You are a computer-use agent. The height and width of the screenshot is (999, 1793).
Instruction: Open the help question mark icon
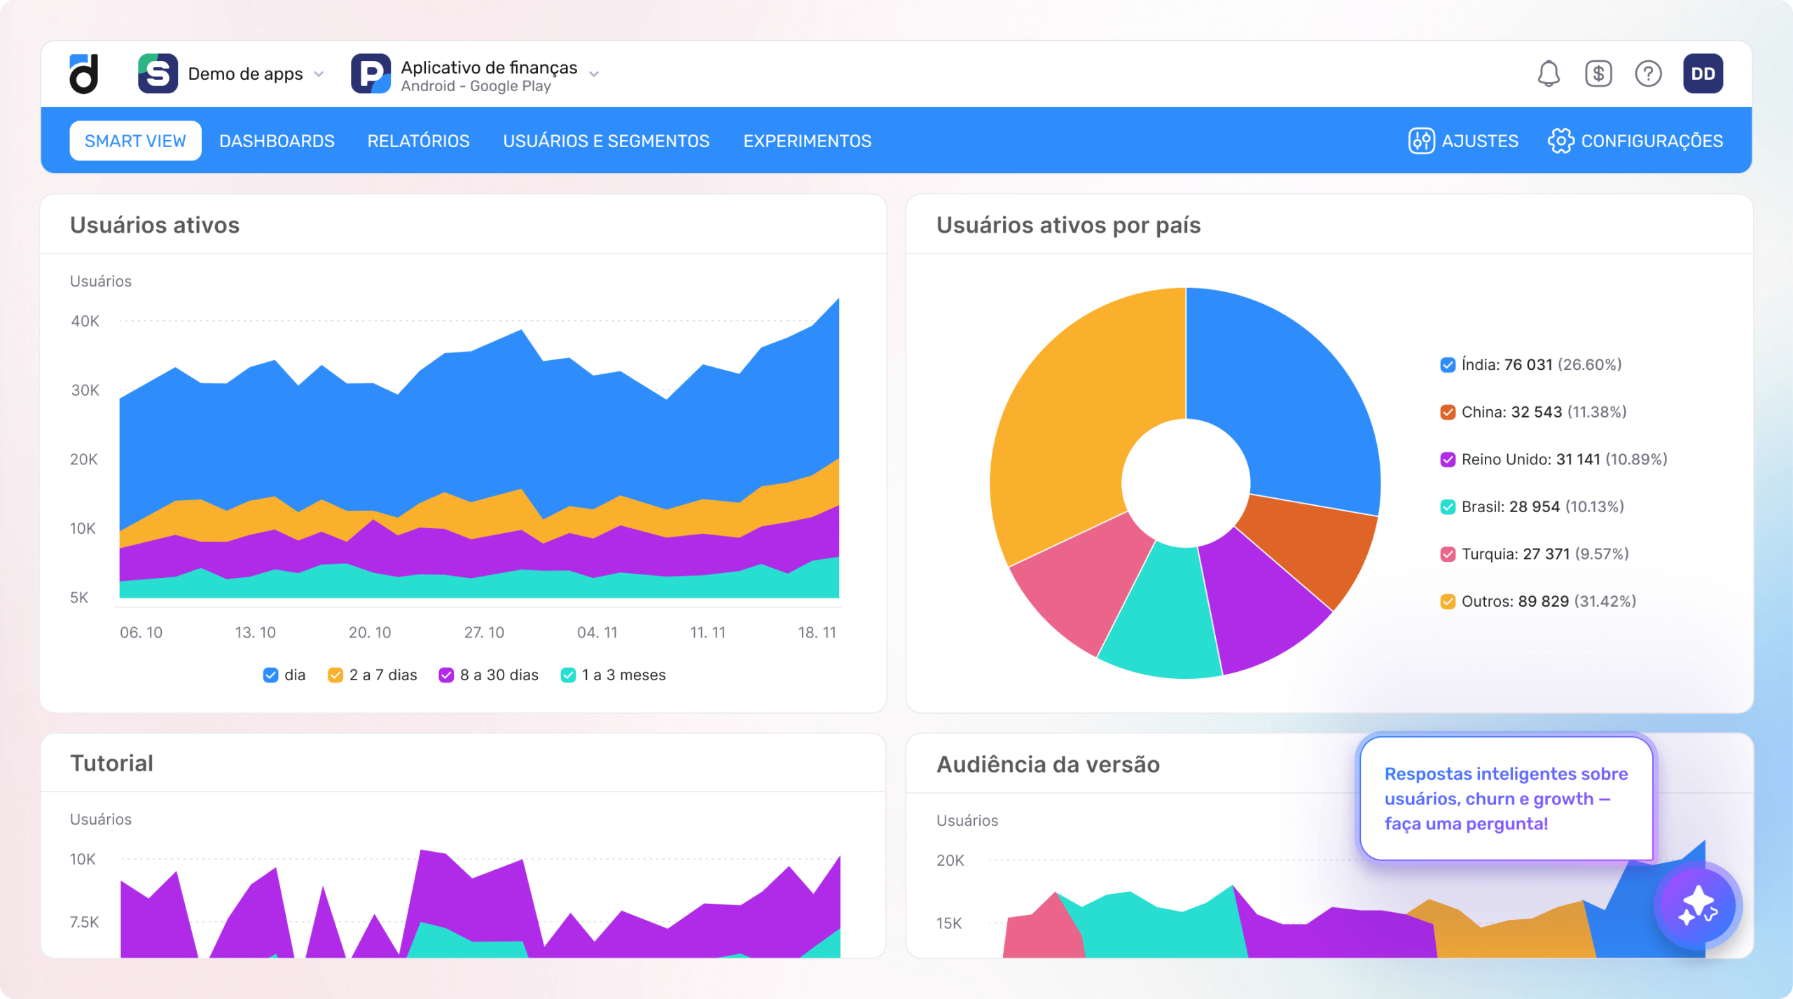tap(1649, 73)
